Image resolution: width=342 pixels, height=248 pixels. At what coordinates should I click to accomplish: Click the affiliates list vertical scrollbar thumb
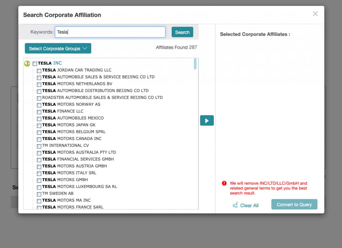point(195,64)
